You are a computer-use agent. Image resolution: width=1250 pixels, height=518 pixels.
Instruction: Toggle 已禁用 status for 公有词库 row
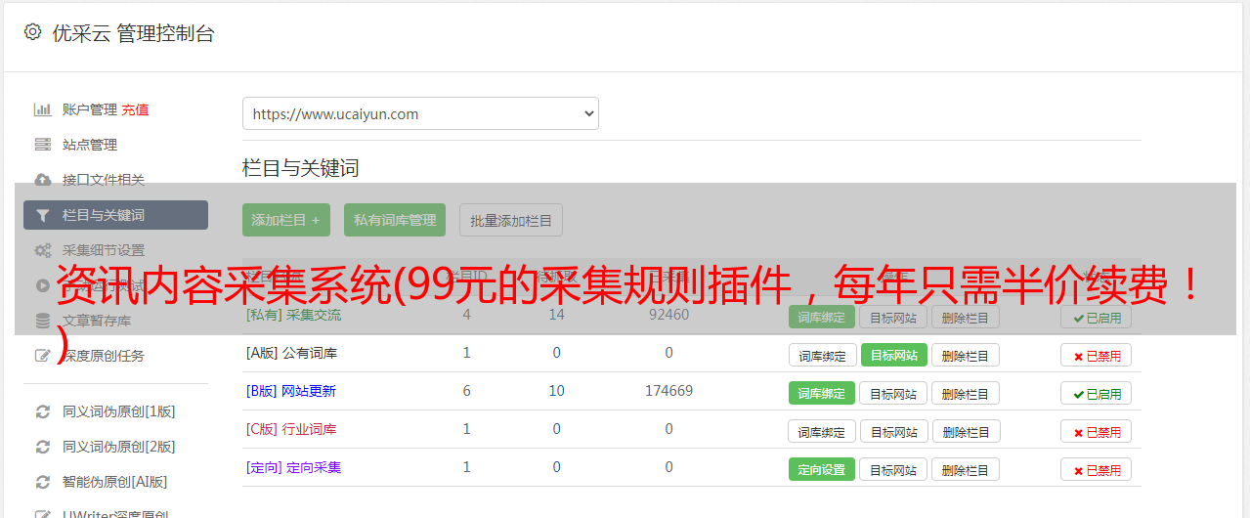(1096, 356)
